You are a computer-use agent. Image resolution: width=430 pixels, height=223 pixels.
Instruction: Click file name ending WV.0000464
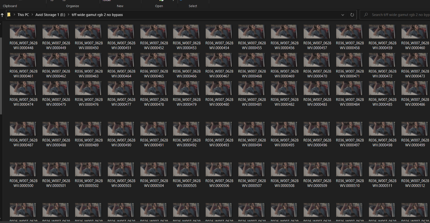click(121, 74)
